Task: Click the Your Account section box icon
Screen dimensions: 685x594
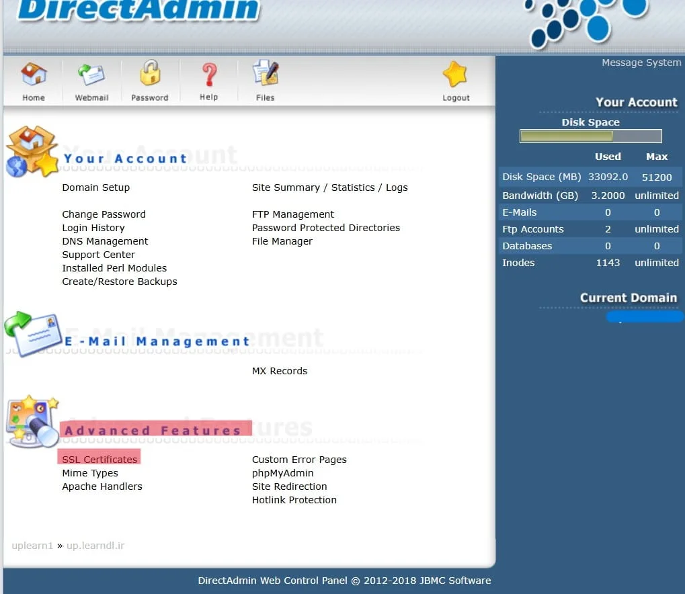Action: (32, 151)
